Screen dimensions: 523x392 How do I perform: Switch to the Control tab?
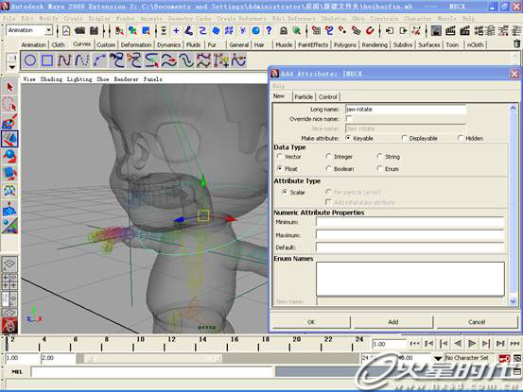tap(327, 96)
